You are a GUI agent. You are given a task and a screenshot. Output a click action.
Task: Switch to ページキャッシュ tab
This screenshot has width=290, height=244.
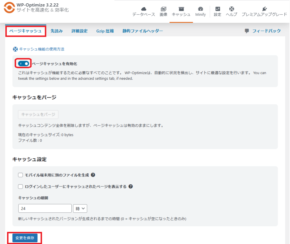click(x=25, y=31)
